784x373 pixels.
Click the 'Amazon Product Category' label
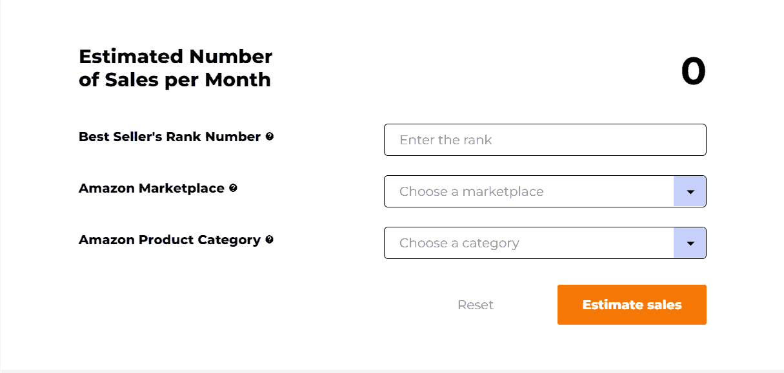coord(169,240)
